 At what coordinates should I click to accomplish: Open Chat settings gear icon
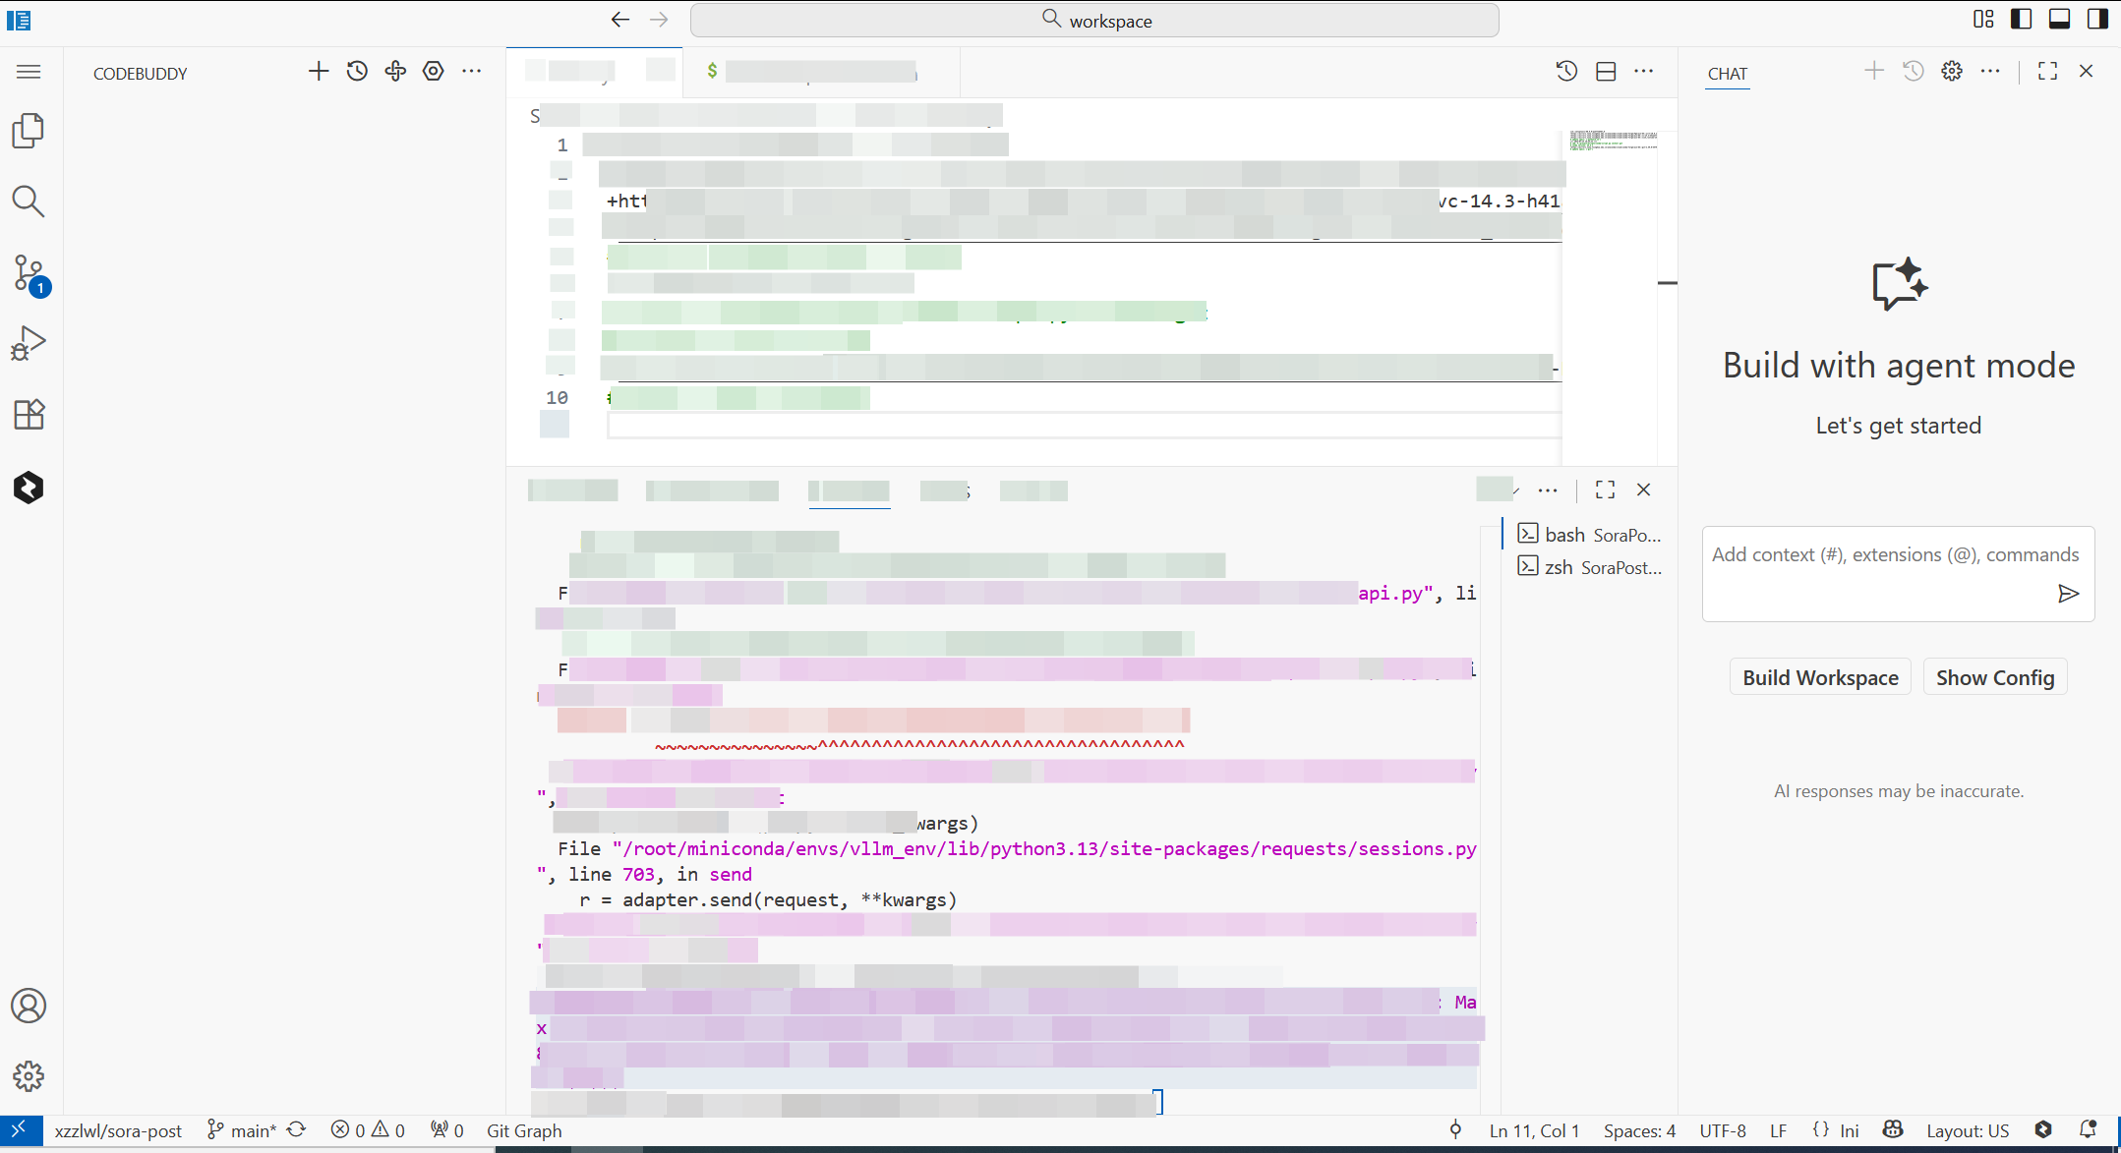1952,71
